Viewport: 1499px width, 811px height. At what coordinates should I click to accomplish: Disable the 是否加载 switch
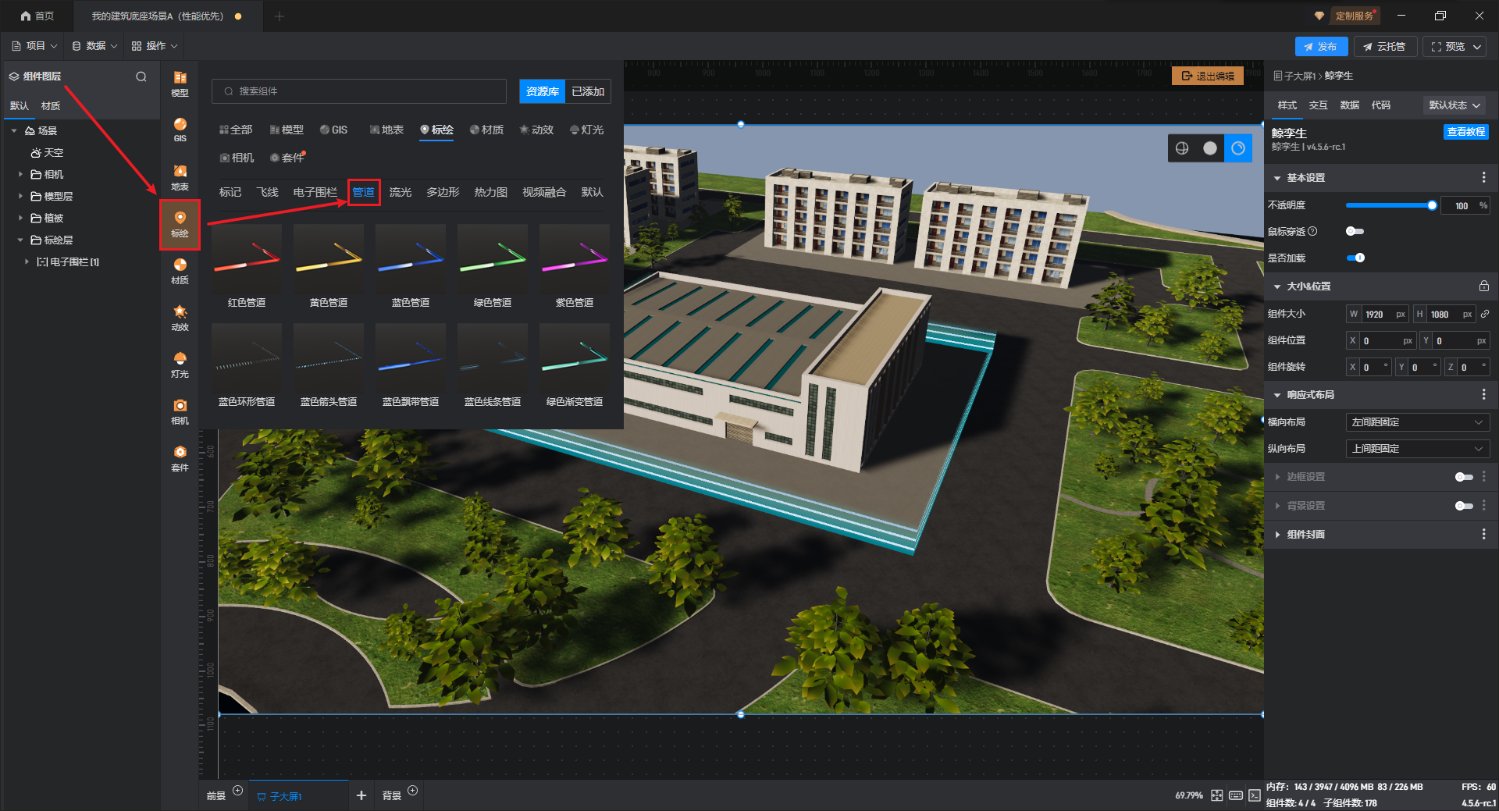[1355, 258]
